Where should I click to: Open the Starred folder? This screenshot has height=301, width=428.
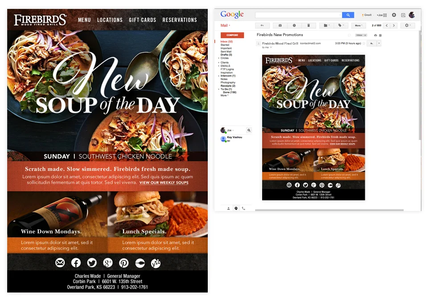click(x=225, y=45)
